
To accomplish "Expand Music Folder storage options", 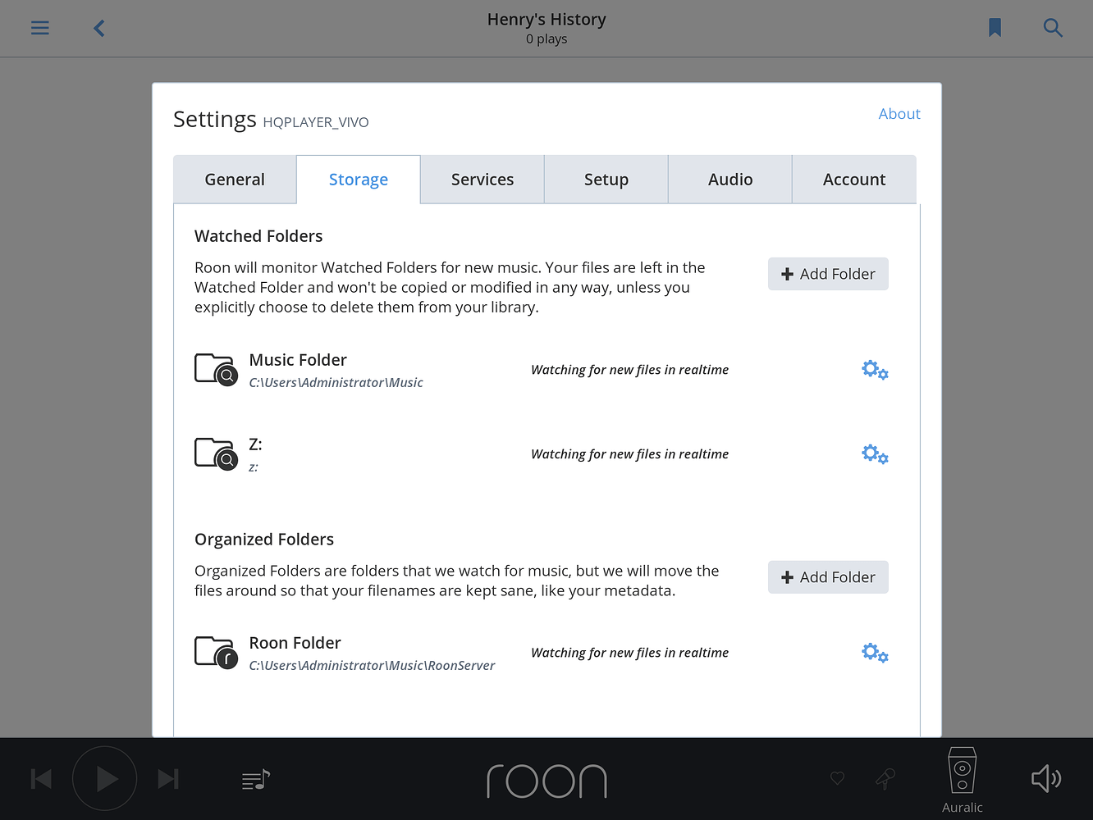I will point(875,370).
